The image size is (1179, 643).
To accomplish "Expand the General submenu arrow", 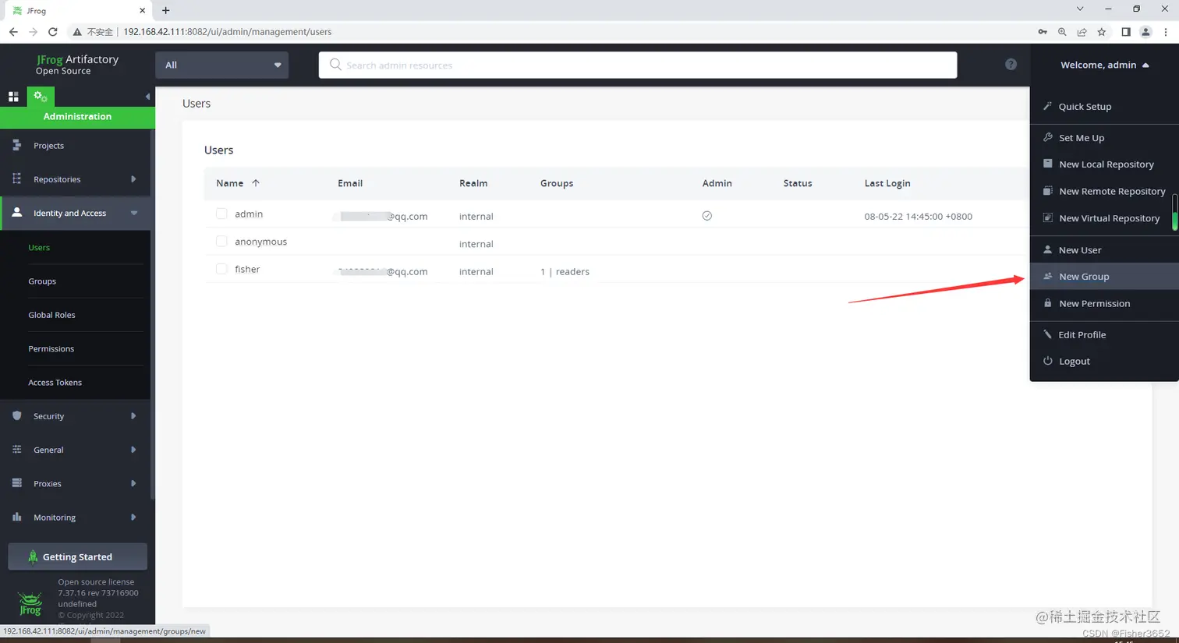I will (x=133, y=450).
